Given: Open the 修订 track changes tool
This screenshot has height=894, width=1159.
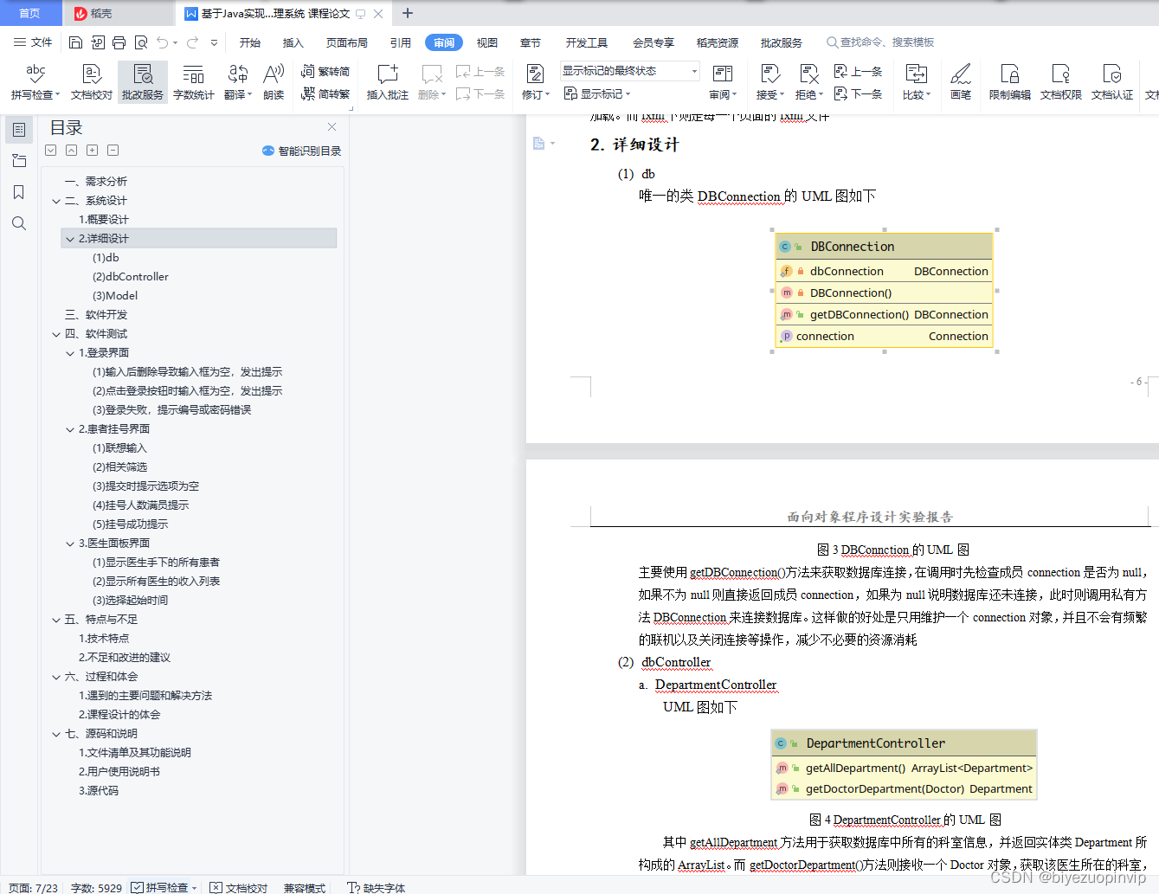Looking at the screenshot, I should pyautogui.click(x=535, y=82).
